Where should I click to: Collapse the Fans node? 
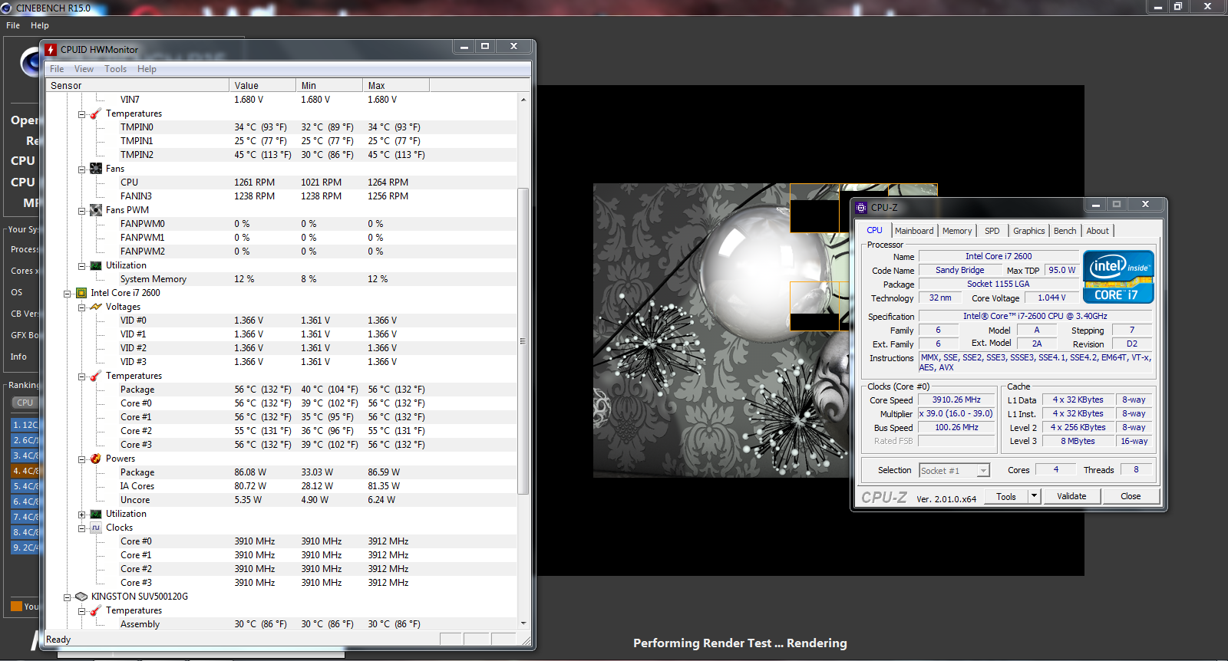tap(81, 169)
